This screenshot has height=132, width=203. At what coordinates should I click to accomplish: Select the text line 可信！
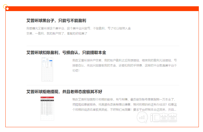pos(76,71)
